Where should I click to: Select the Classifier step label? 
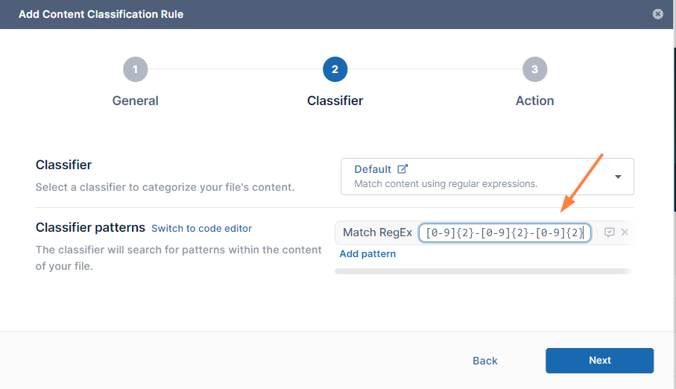(x=335, y=101)
